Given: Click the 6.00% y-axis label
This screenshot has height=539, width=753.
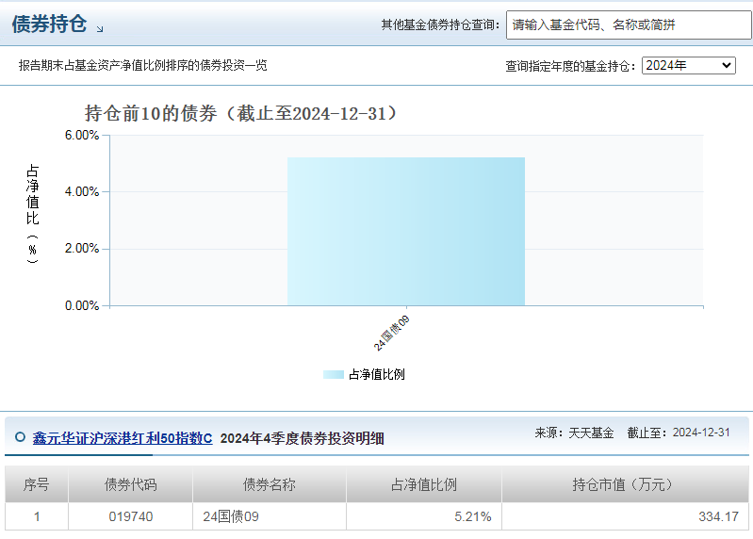Looking at the screenshot, I should click(82, 136).
